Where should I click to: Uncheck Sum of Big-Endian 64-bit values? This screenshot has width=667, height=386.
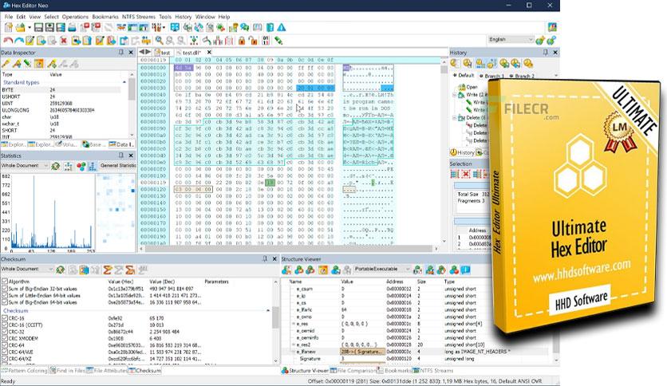[x=5, y=302]
